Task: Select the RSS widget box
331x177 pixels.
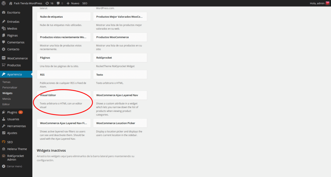Action: pyautogui.click(x=64, y=75)
